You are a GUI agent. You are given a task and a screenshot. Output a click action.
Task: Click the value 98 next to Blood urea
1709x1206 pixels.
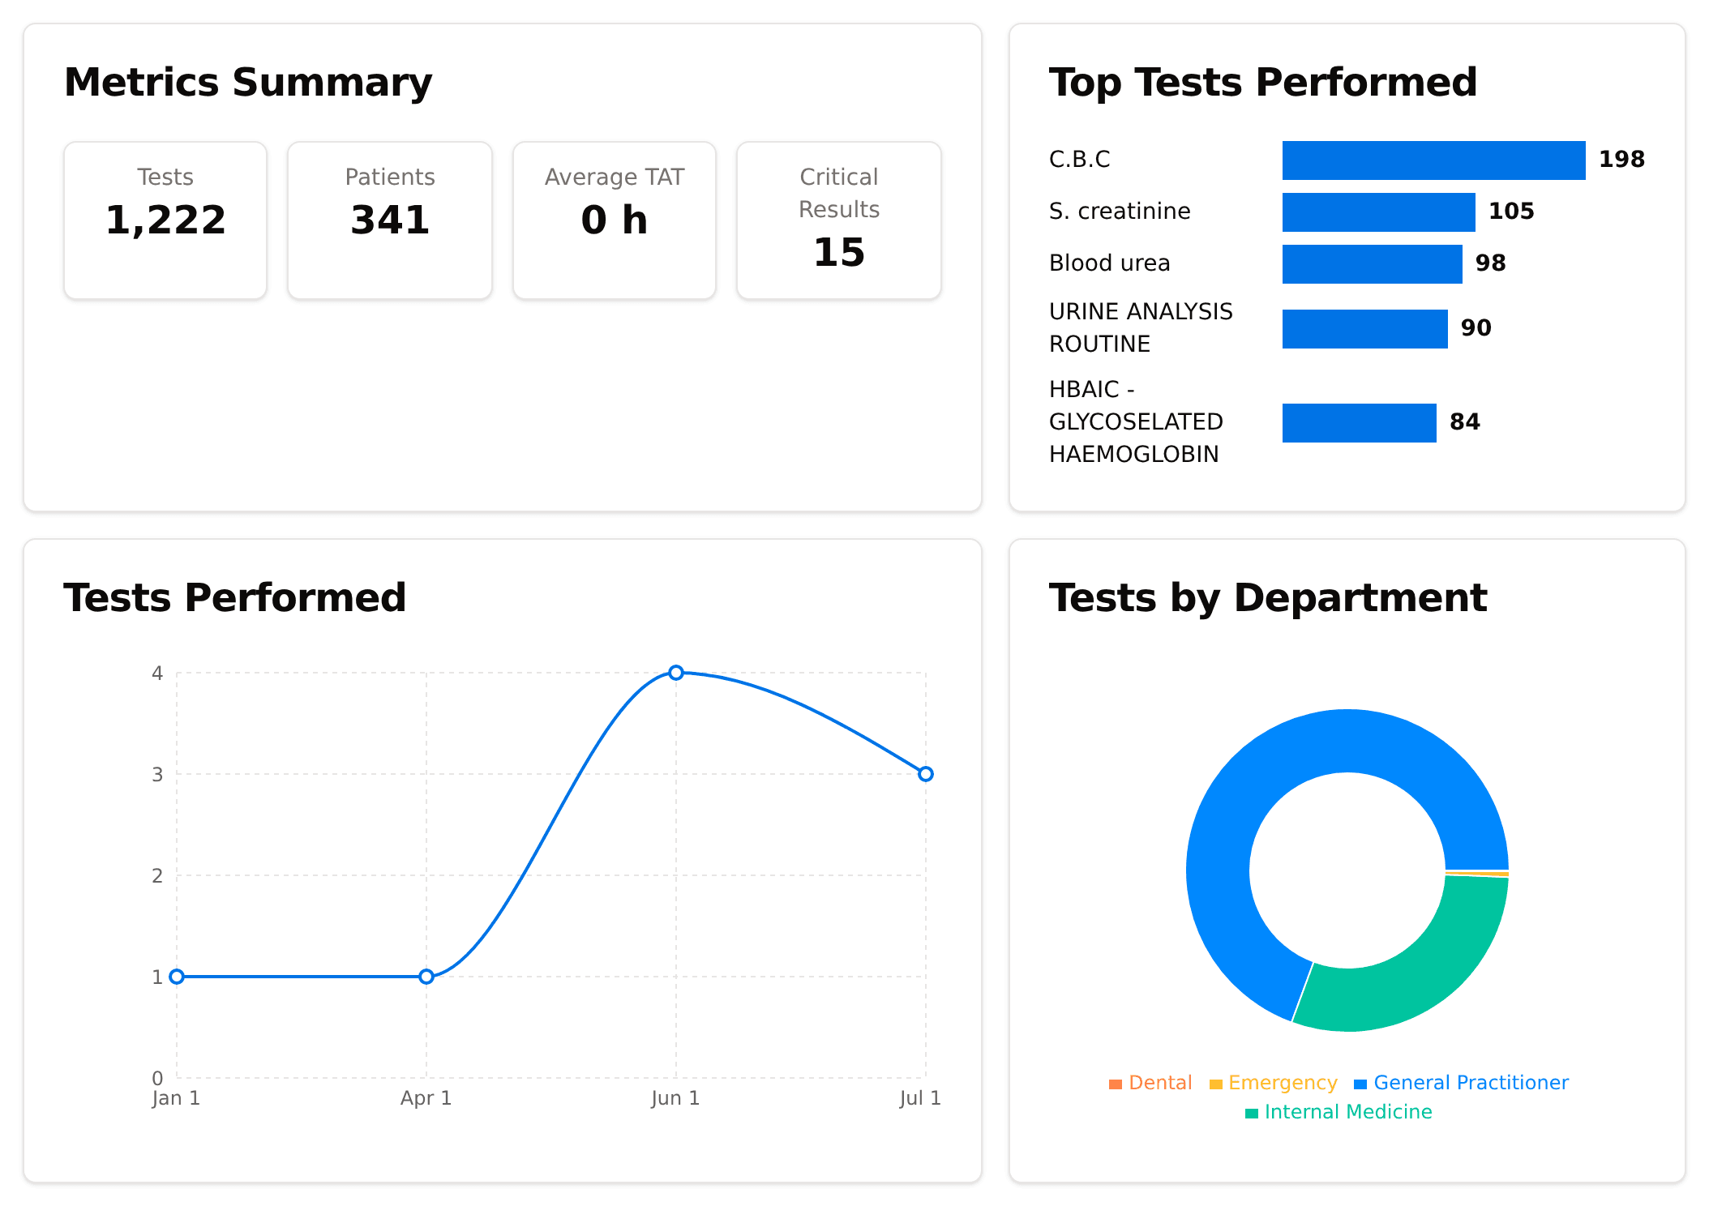[1490, 263]
